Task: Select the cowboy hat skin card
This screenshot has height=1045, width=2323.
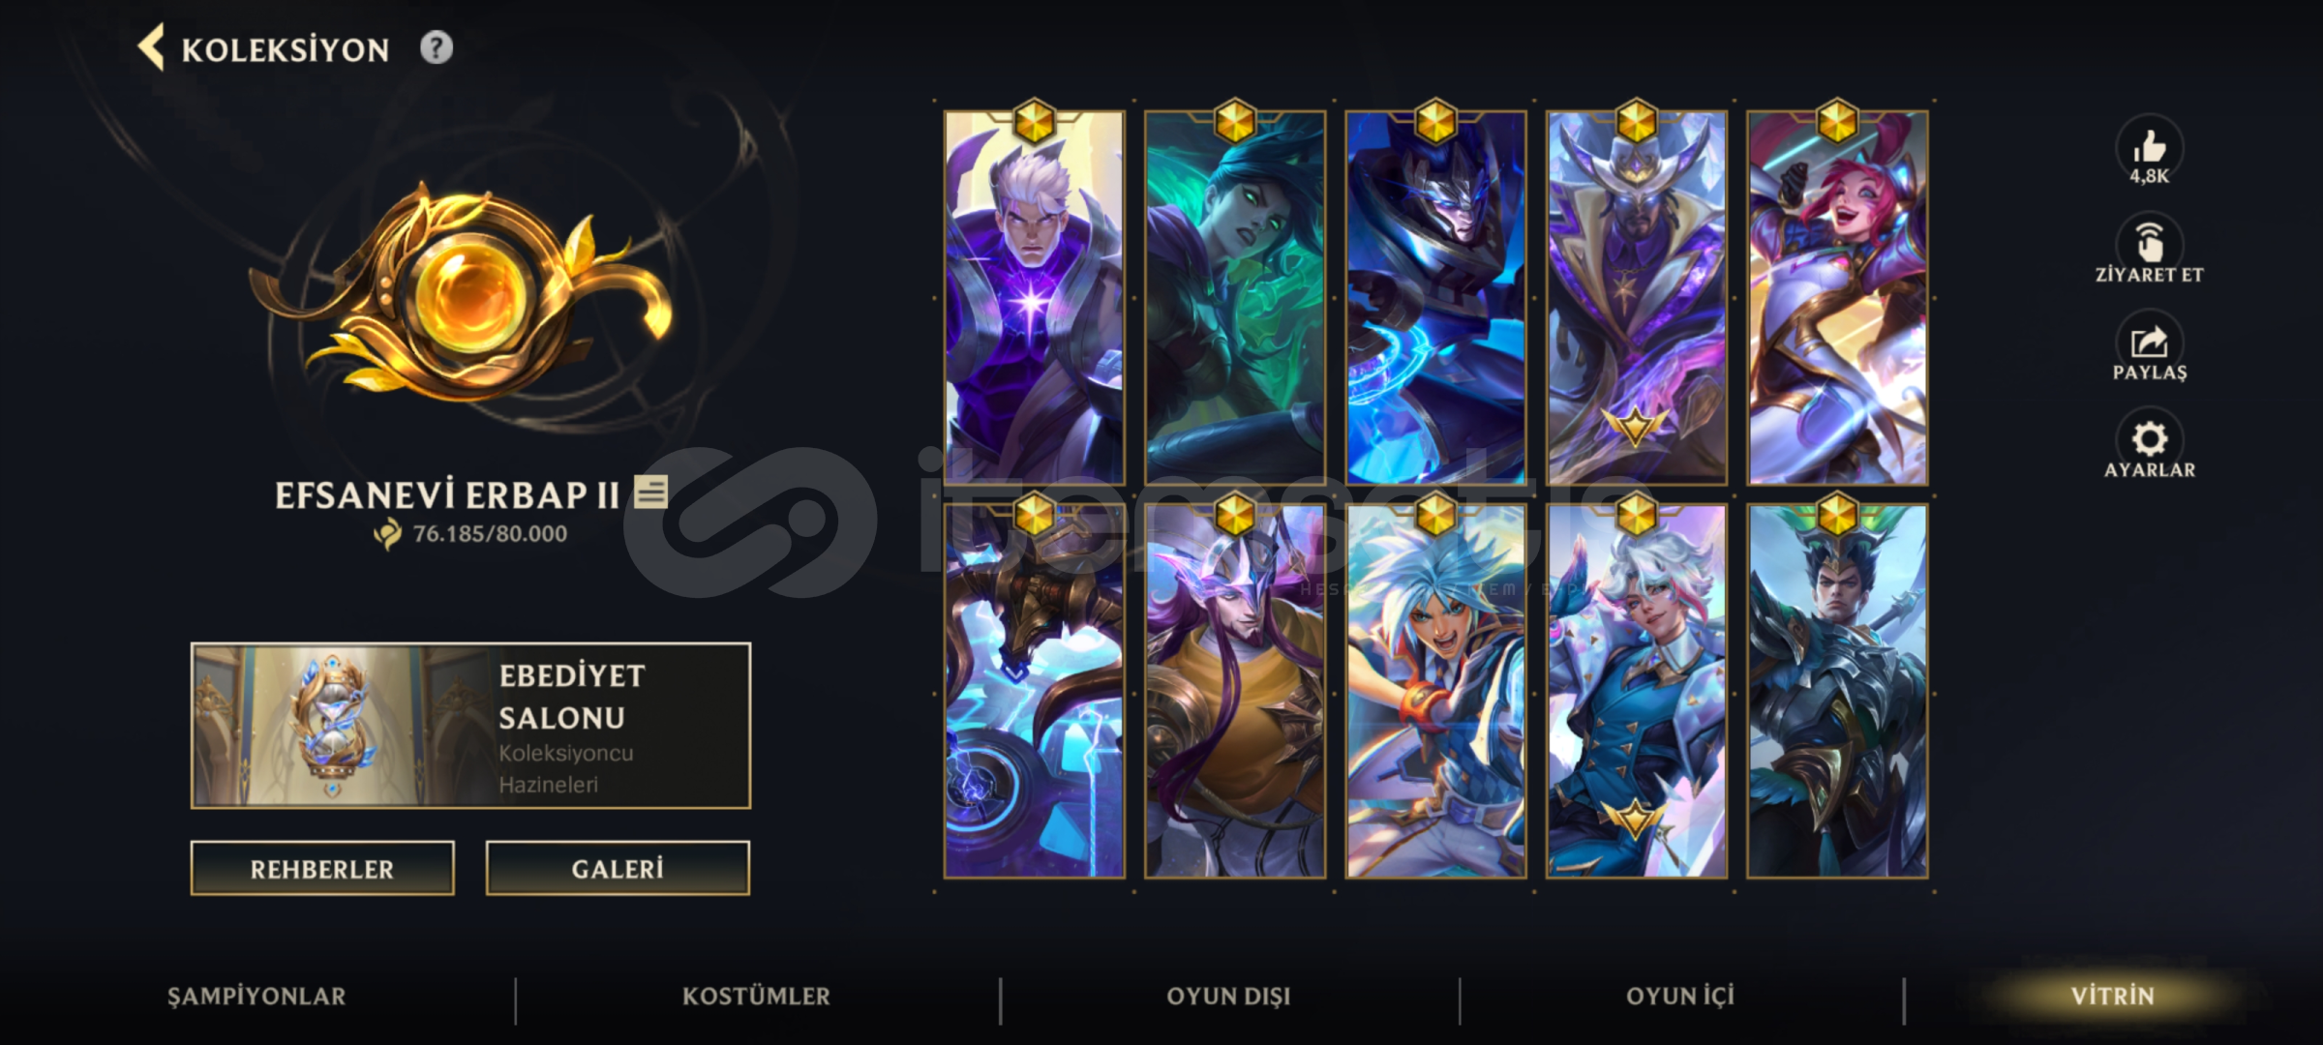Action: coord(1637,298)
